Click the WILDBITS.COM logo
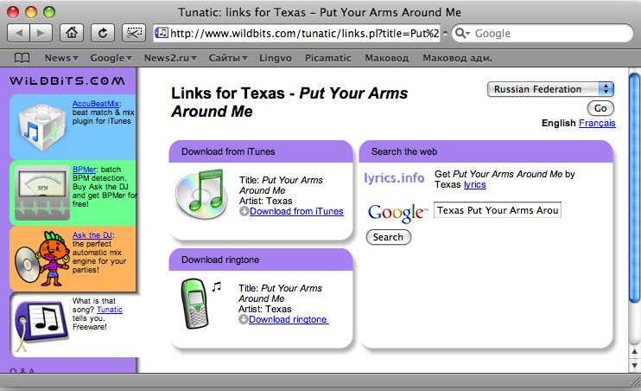This screenshot has width=641, height=391. click(67, 80)
